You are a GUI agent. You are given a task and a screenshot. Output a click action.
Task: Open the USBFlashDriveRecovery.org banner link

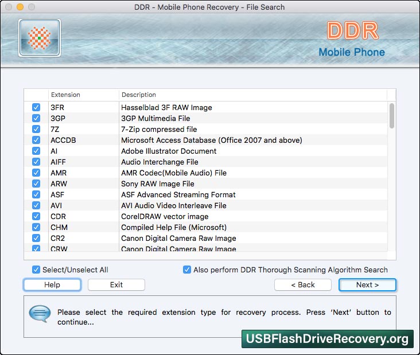[x=327, y=339]
